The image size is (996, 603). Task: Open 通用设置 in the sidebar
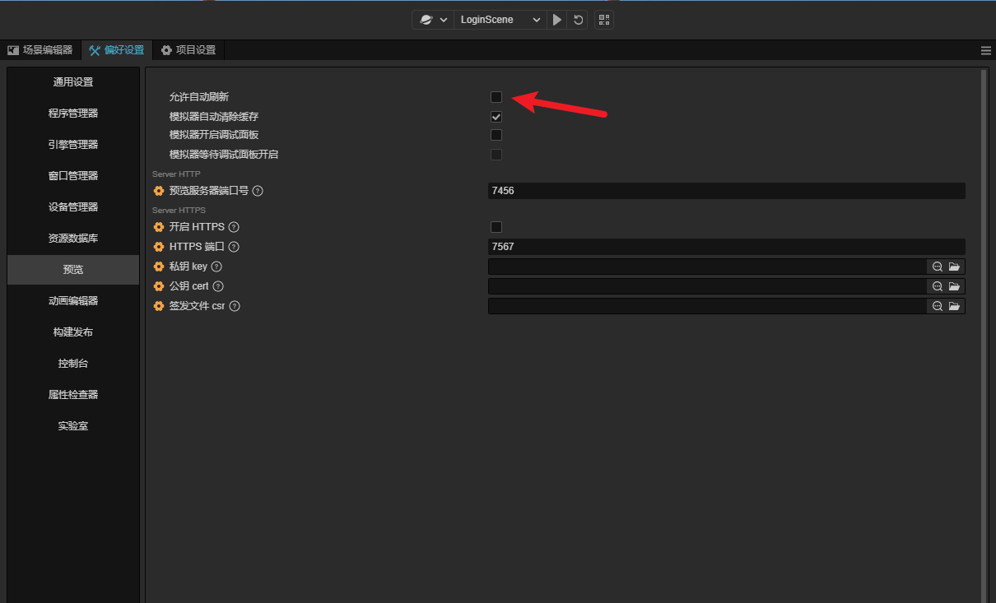73,82
